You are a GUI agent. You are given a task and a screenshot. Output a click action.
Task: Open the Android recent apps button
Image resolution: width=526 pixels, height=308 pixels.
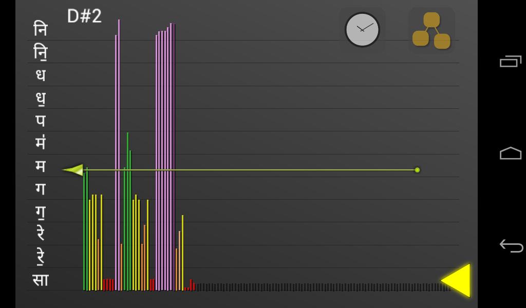point(510,61)
